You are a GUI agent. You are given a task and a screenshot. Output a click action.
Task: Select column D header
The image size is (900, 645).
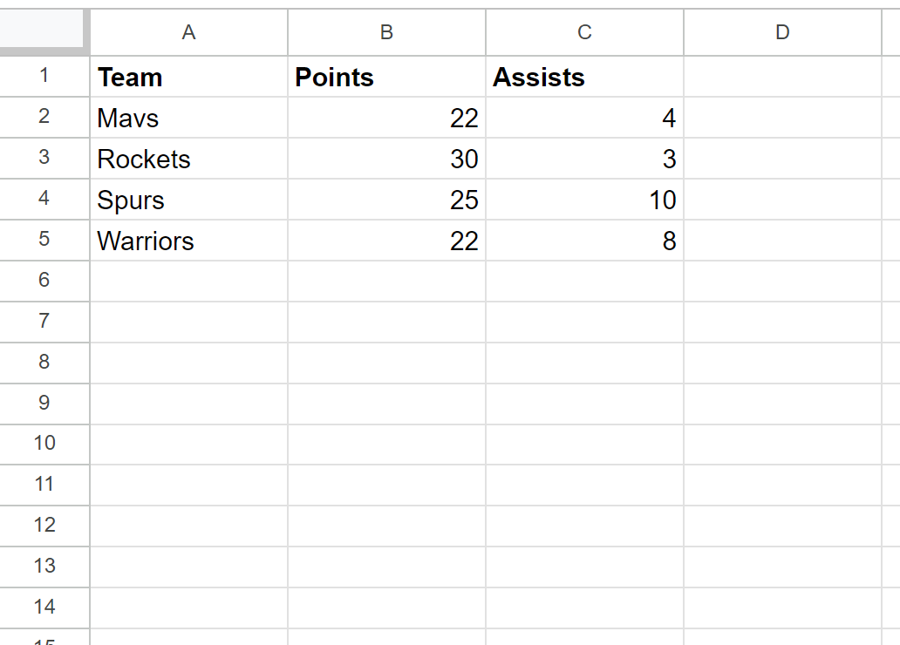(x=783, y=32)
